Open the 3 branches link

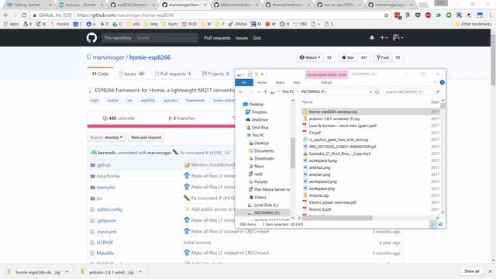(x=182, y=119)
